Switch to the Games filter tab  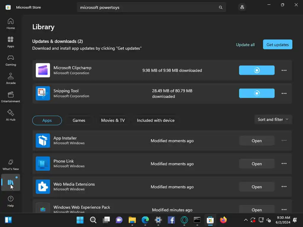click(x=79, y=120)
